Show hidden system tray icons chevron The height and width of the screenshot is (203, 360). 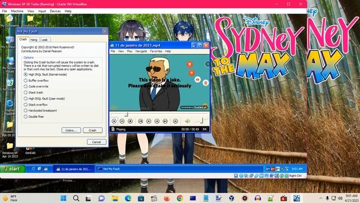[321, 198]
